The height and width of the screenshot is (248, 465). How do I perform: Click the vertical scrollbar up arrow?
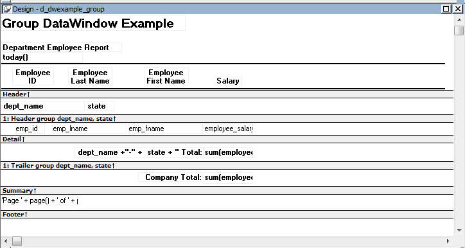tap(459, 20)
